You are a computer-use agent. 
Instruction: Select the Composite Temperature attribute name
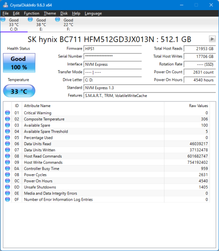(44, 119)
